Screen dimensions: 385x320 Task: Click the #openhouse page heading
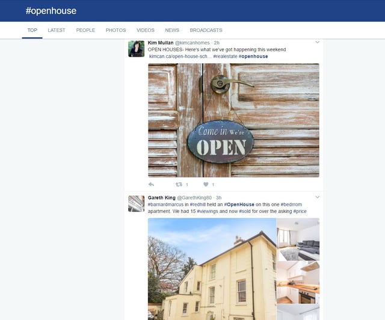pos(51,11)
